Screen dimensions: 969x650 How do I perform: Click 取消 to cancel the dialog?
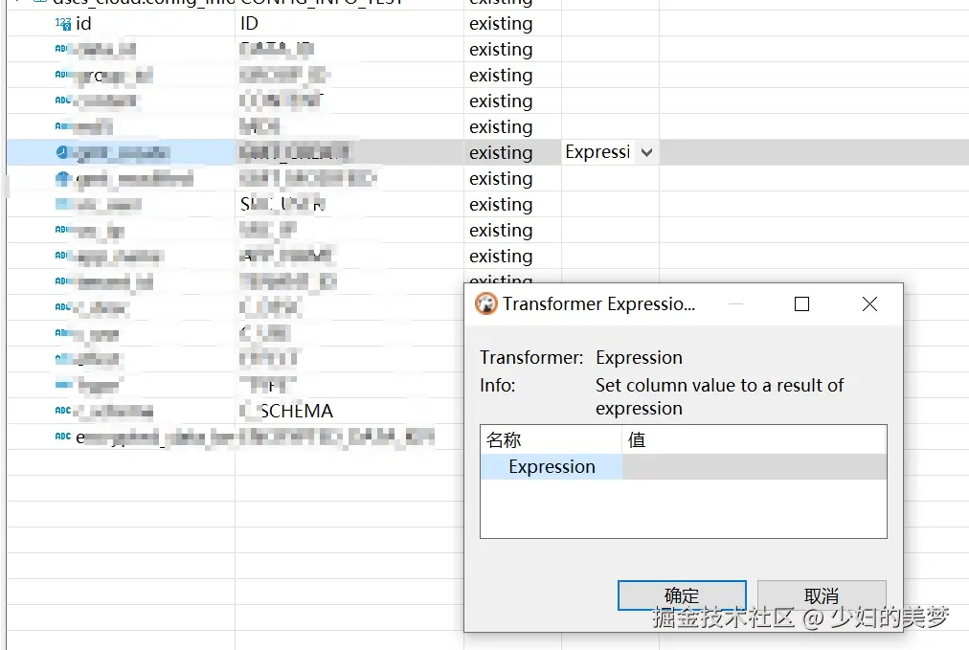tap(821, 595)
